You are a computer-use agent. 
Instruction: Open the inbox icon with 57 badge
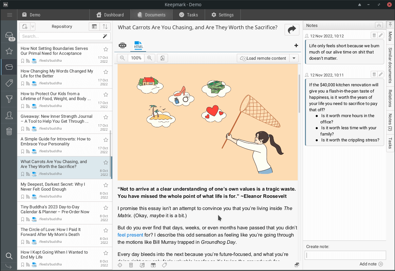(x=9, y=36)
